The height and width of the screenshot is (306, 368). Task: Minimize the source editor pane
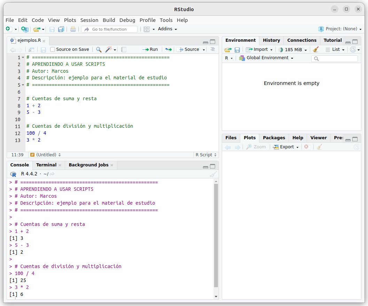(x=206, y=42)
